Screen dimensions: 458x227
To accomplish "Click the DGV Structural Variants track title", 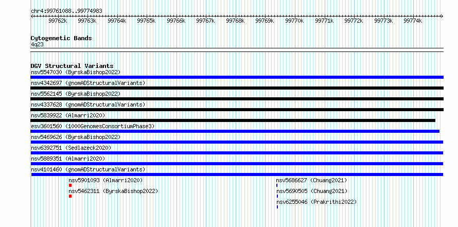I will 72,66.
